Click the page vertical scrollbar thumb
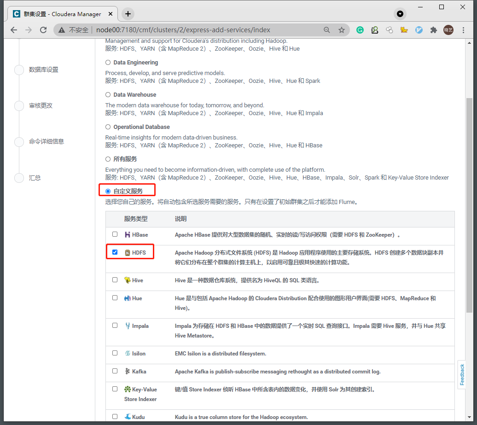 click(x=469, y=205)
